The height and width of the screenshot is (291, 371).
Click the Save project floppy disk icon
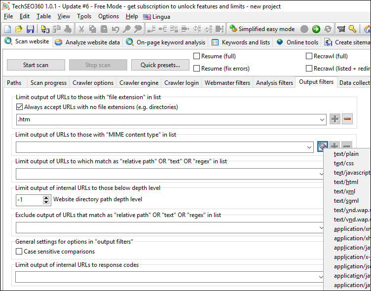[30, 29]
